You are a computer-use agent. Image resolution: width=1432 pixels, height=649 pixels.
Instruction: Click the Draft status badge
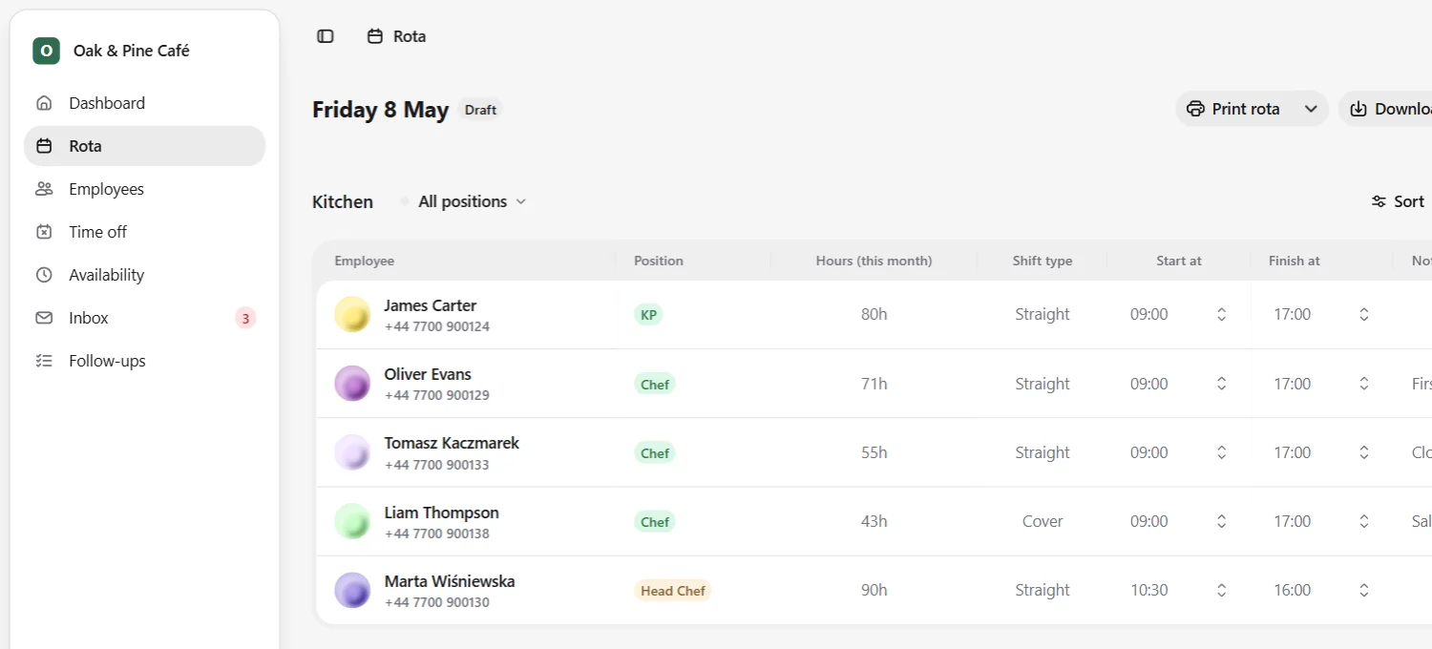[480, 110]
